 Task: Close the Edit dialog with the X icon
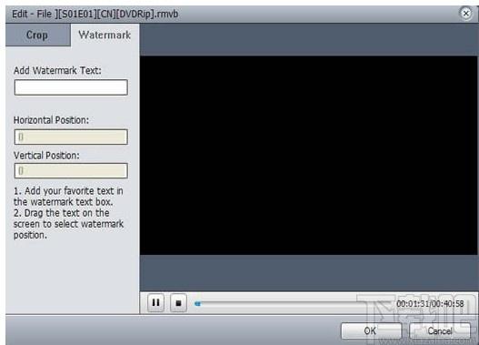pyautogui.click(x=466, y=14)
